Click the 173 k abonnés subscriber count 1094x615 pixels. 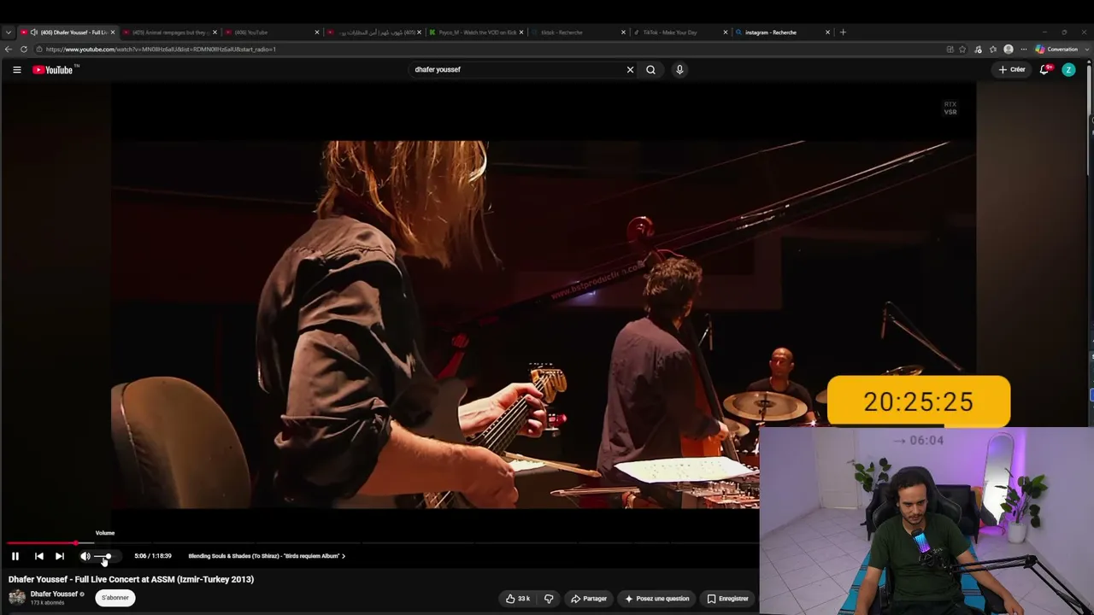(48, 603)
